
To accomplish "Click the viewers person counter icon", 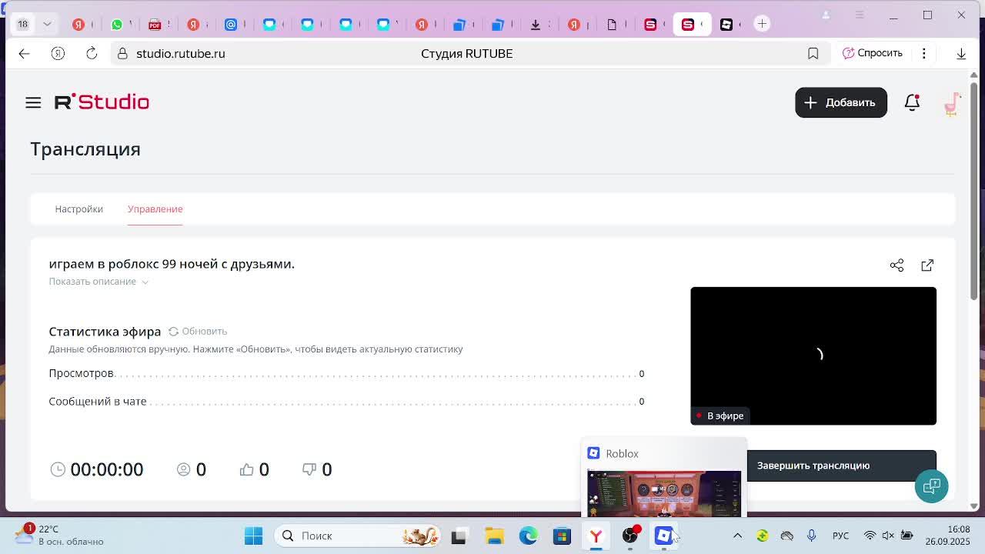I will pos(183,469).
